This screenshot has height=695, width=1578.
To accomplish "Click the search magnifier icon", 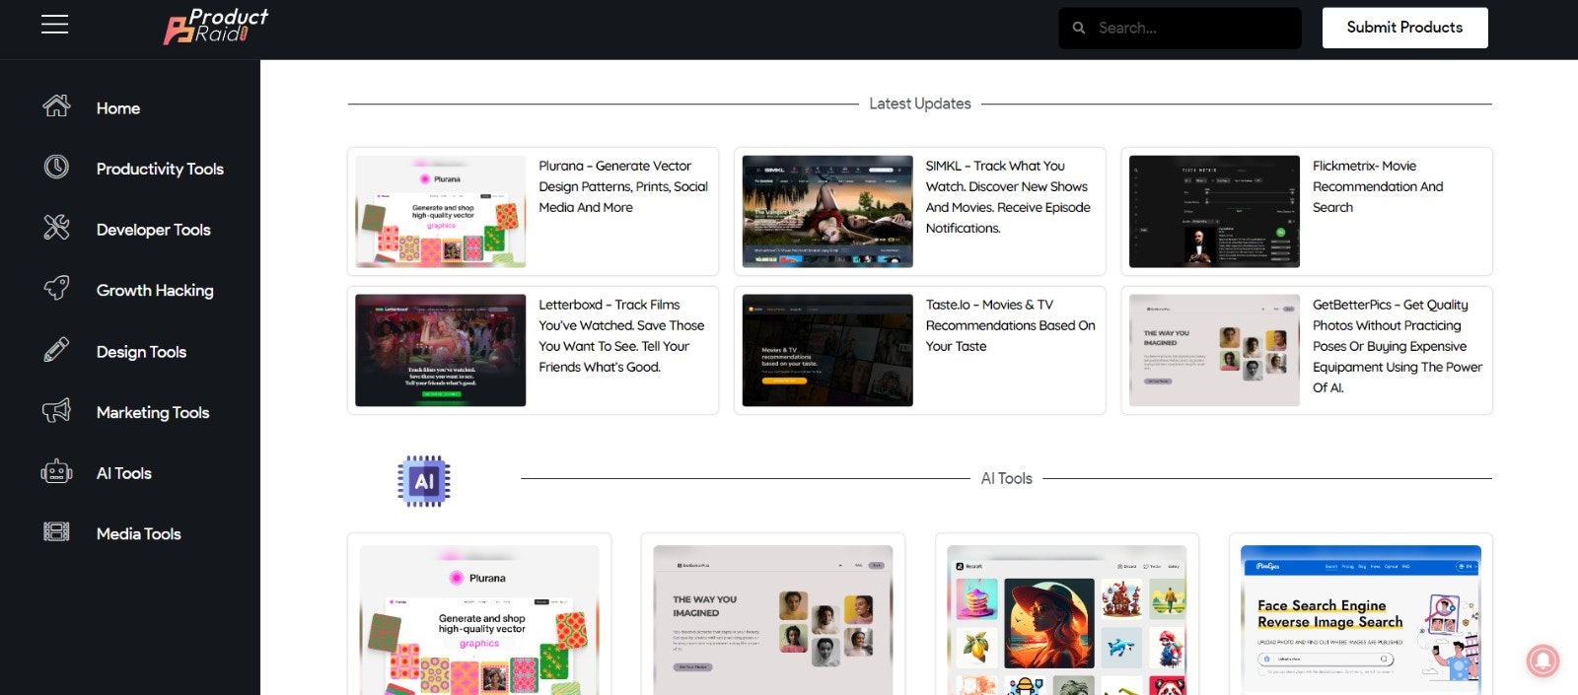I will tap(1079, 29).
